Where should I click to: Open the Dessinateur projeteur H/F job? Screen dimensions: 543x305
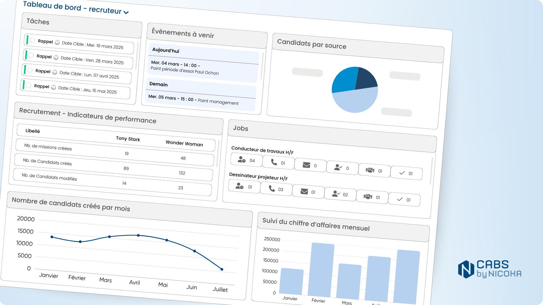pyautogui.click(x=258, y=177)
